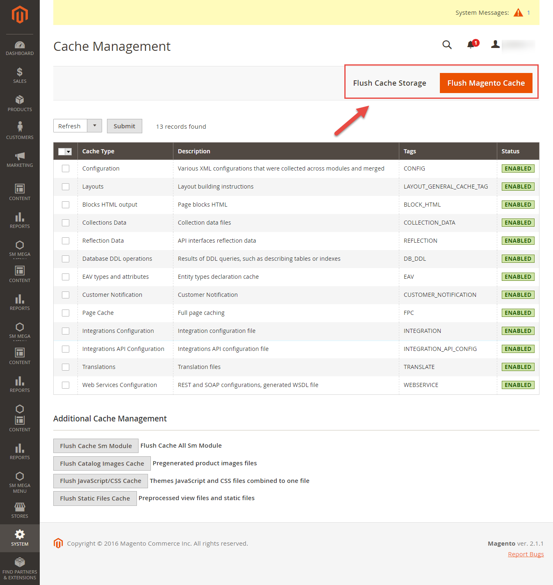Check the EAV types and attributes checkbox
553x585 pixels.
click(66, 277)
